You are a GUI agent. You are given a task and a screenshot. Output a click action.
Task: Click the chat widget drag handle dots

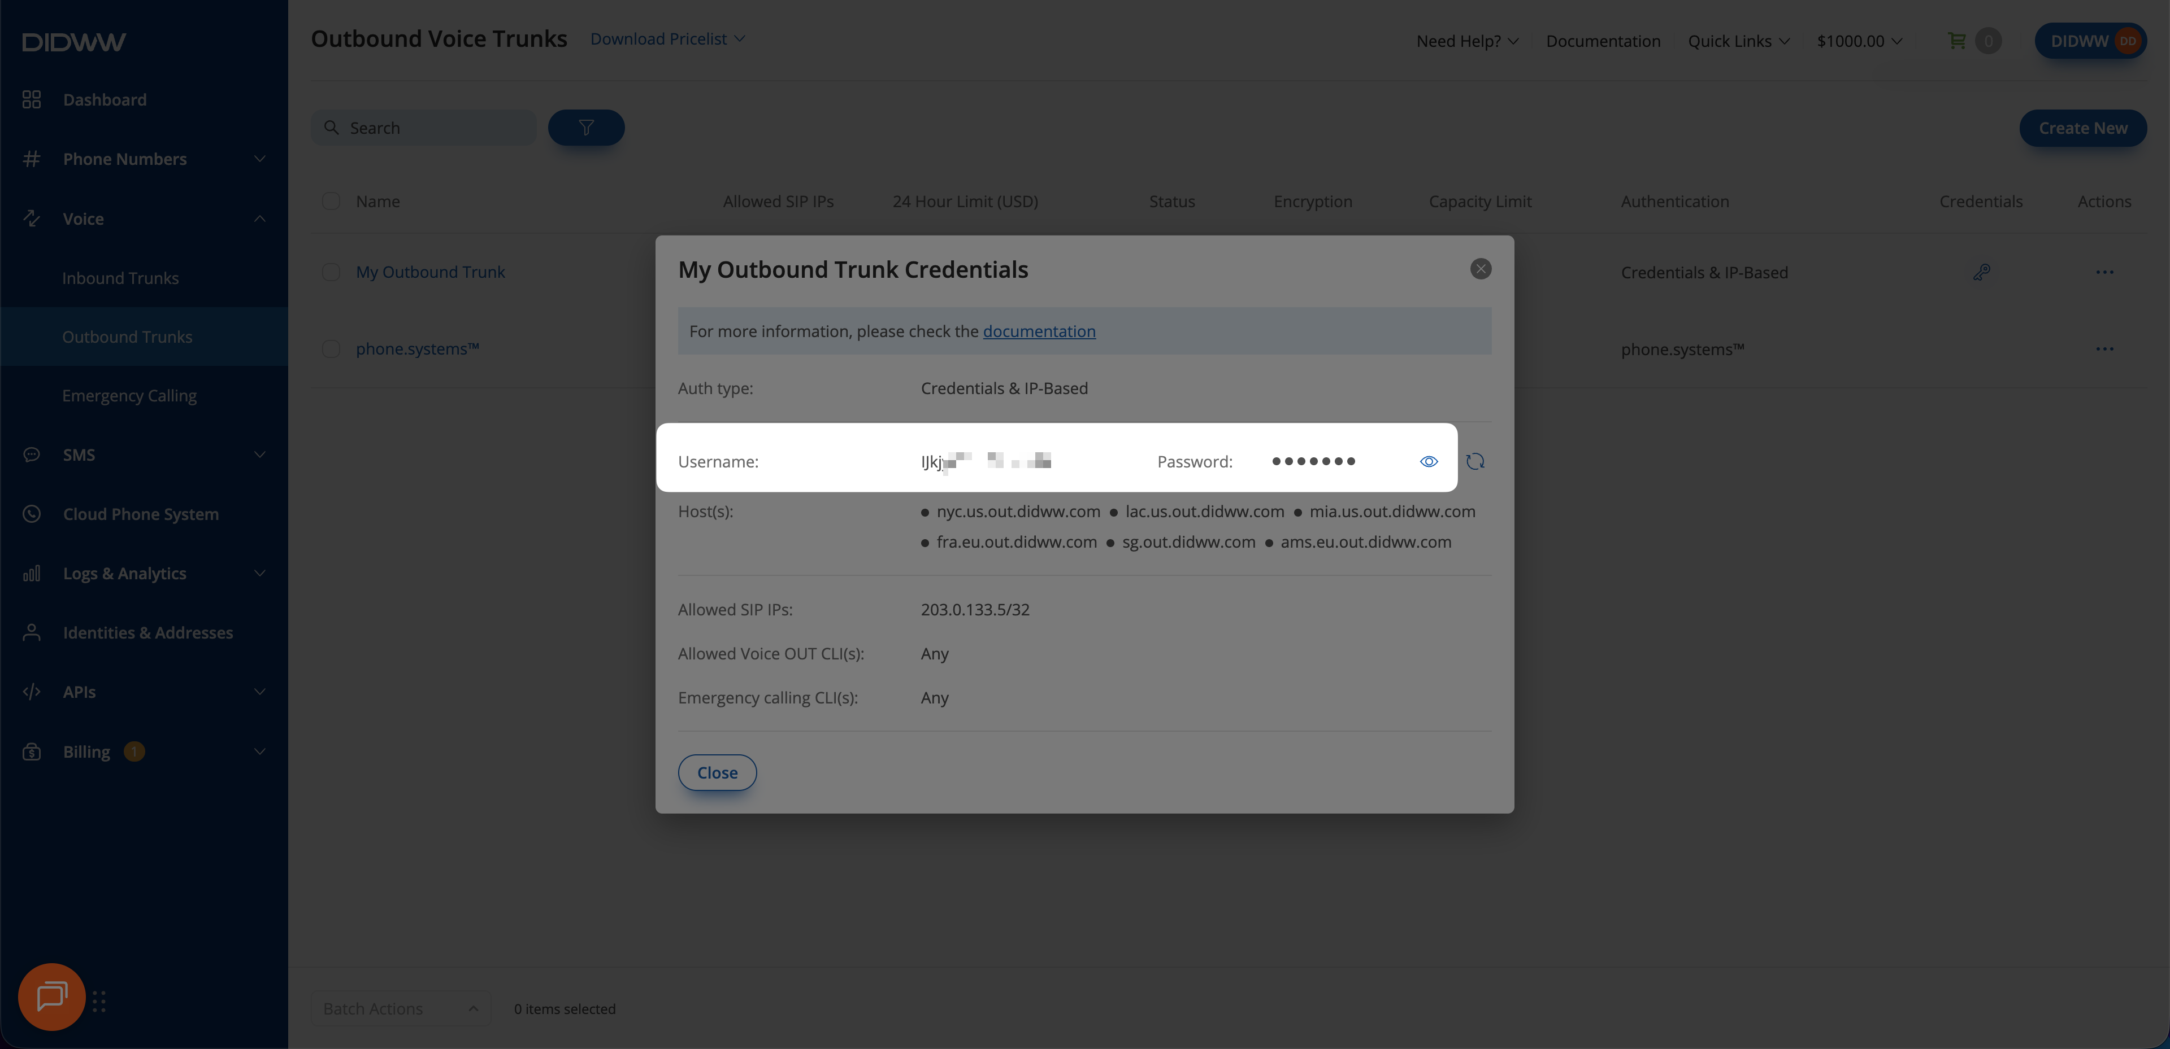[x=99, y=1001]
